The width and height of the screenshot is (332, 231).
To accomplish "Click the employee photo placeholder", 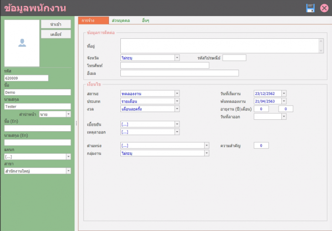I will [x=22, y=43].
